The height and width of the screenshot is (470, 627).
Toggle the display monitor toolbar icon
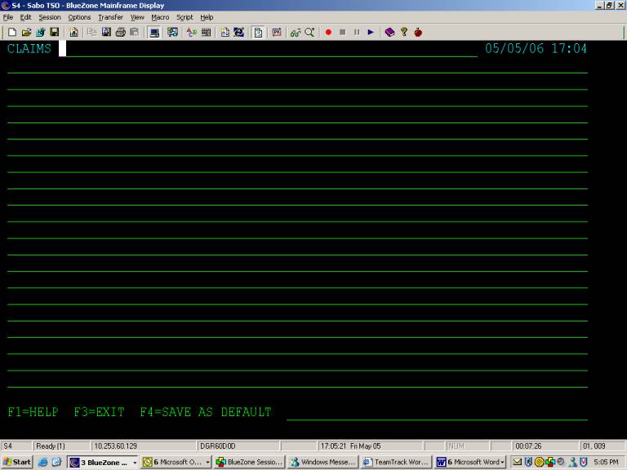coord(154,33)
